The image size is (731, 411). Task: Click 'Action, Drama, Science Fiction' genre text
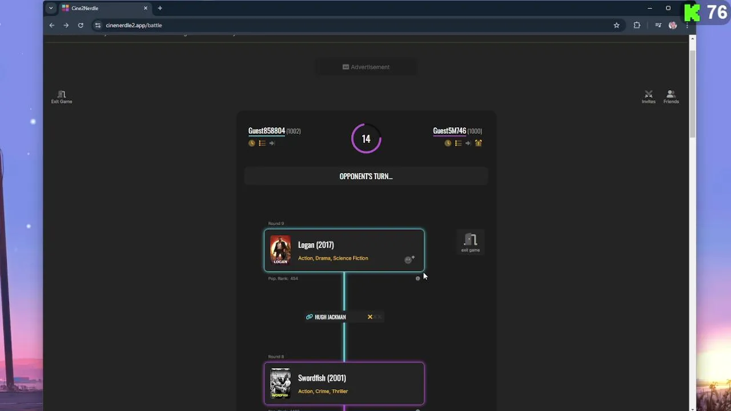pos(333,258)
